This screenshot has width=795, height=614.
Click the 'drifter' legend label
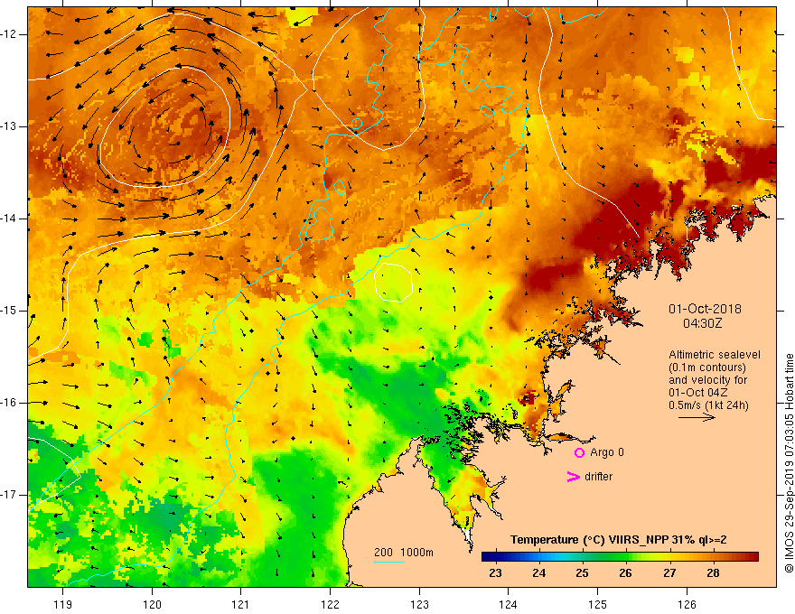tap(598, 477)
